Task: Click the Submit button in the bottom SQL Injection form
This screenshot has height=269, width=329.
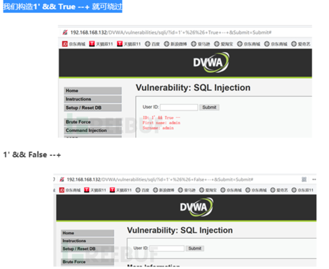Action: click(195, 248)
